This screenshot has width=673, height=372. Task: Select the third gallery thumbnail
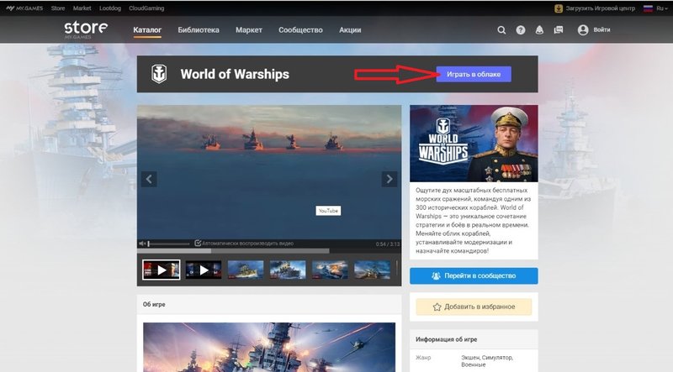click(246, 270)
